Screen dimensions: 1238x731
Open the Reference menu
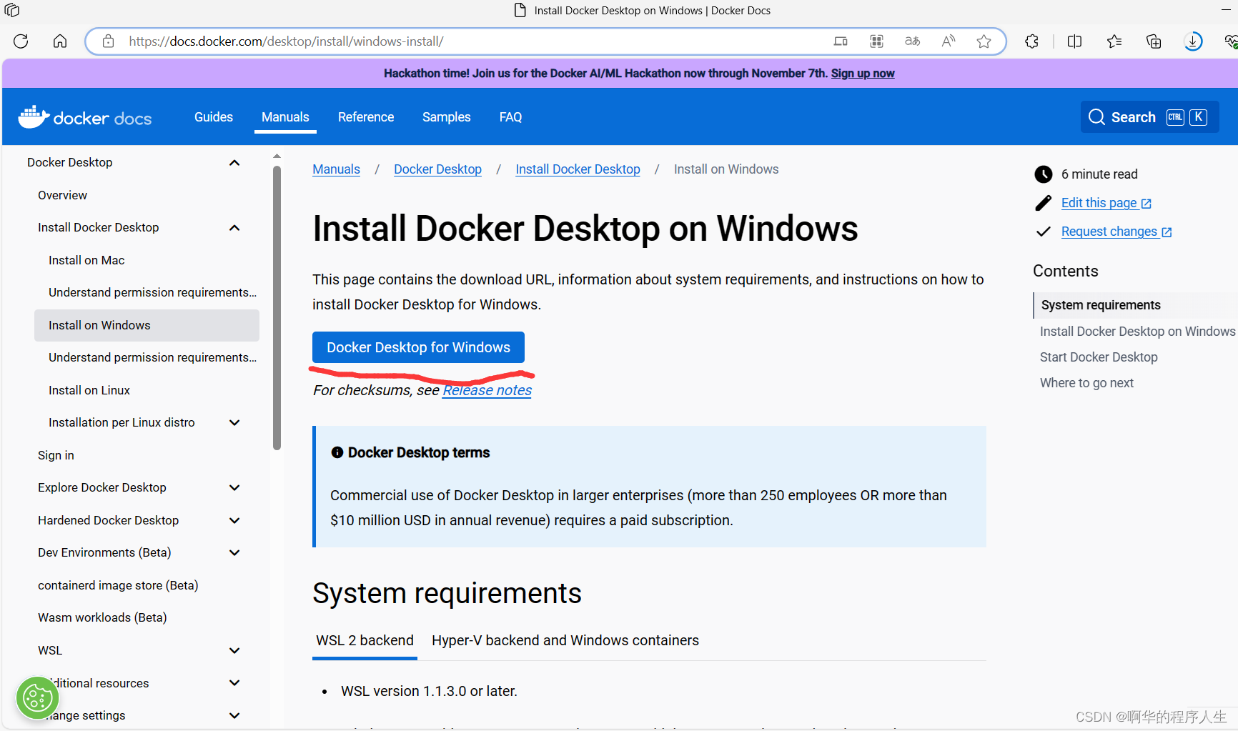point(366,116)
